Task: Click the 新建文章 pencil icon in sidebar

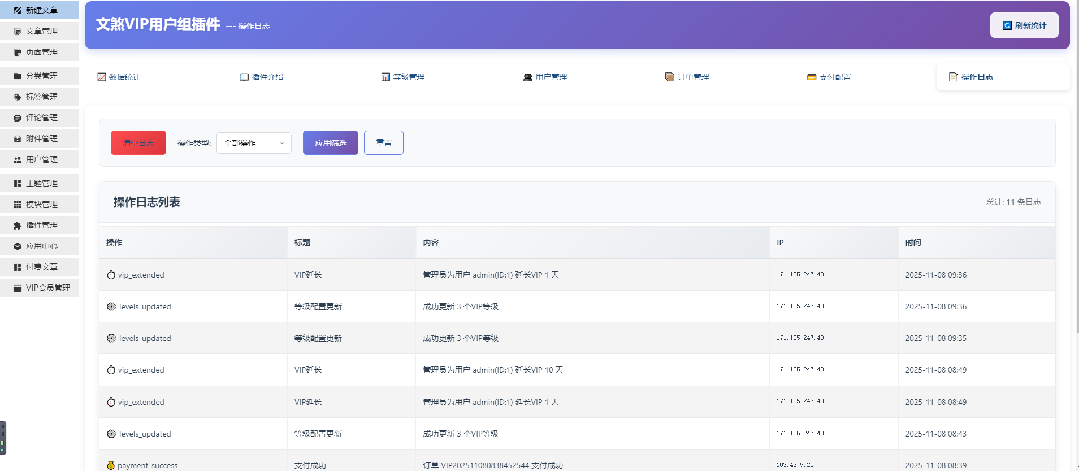Action: pos(18,10)
